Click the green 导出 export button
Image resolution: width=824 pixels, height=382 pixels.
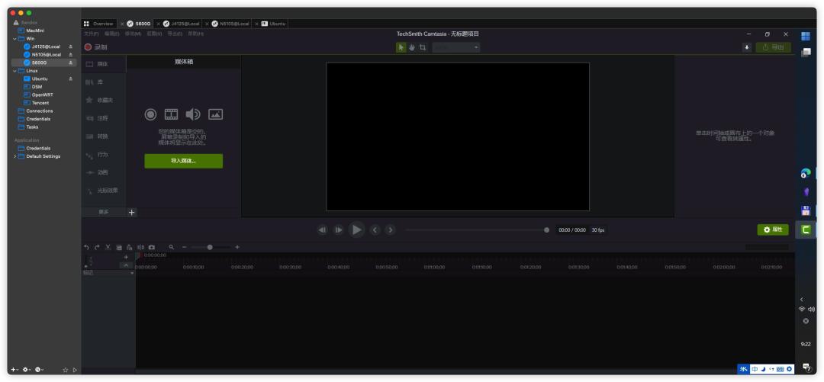point(773,47)
